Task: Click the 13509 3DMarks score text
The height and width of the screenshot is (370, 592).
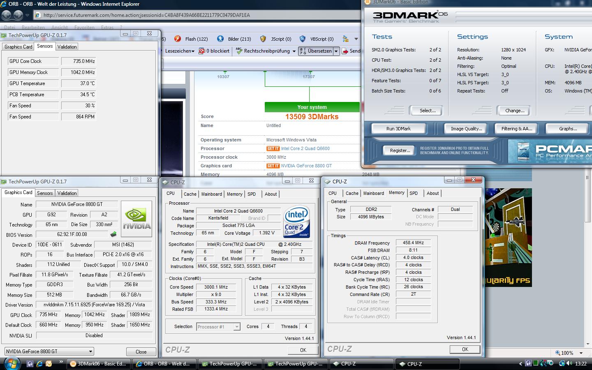Action: pyautogui.click(x=312, y=116)
